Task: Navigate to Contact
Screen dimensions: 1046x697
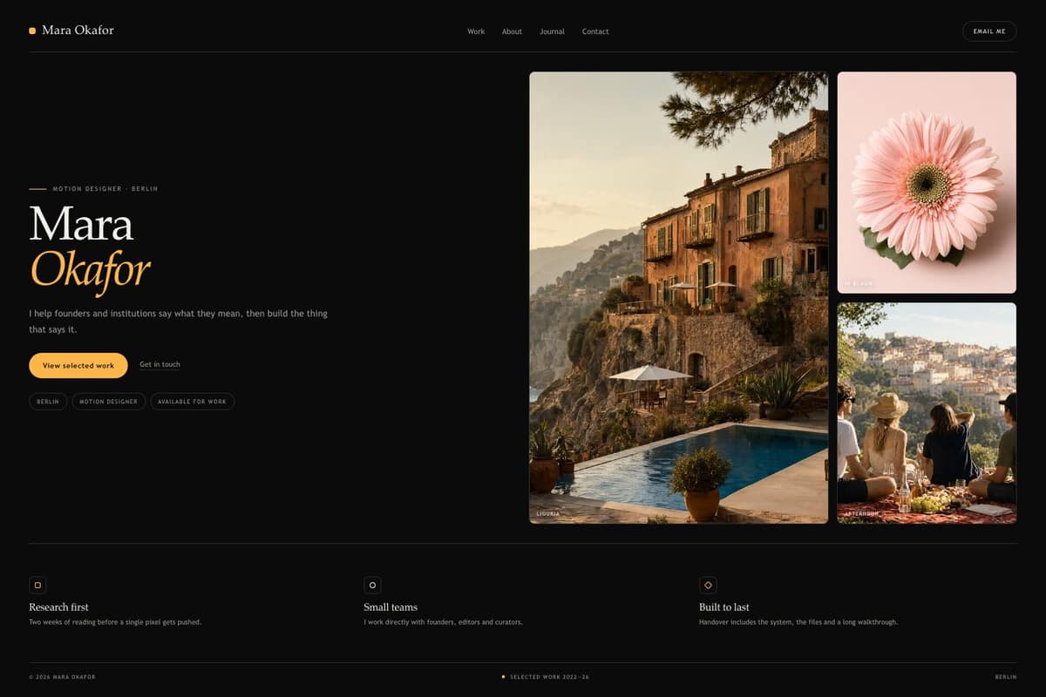Action: tap(595, 31)
